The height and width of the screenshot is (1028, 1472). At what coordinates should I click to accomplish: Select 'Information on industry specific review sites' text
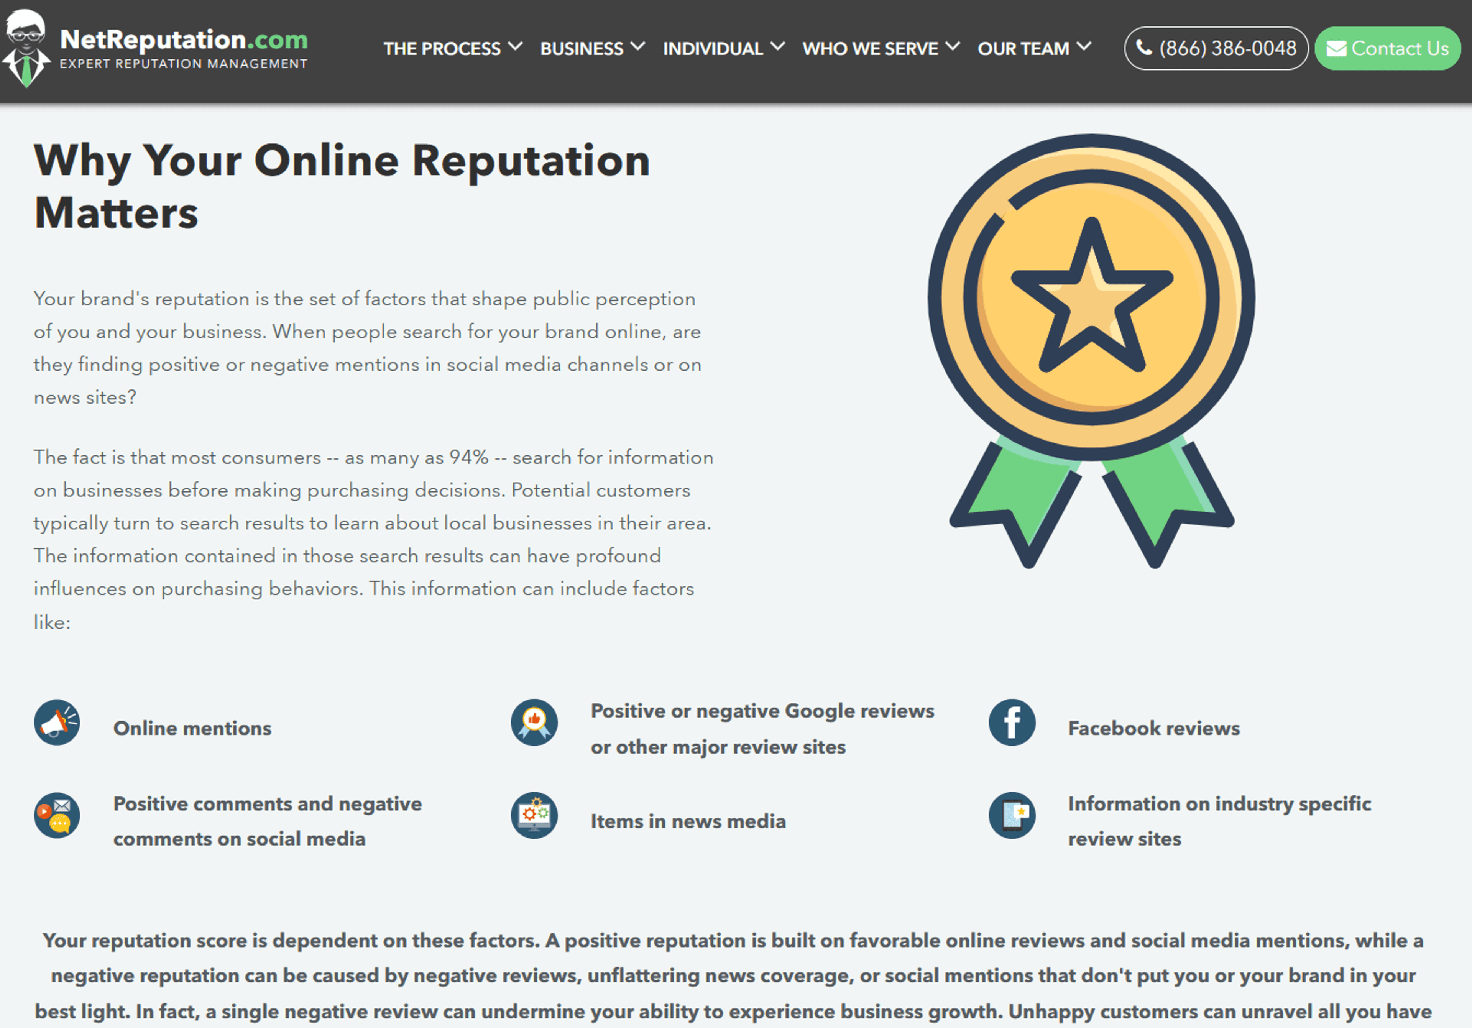click(x=1219, y=821)
